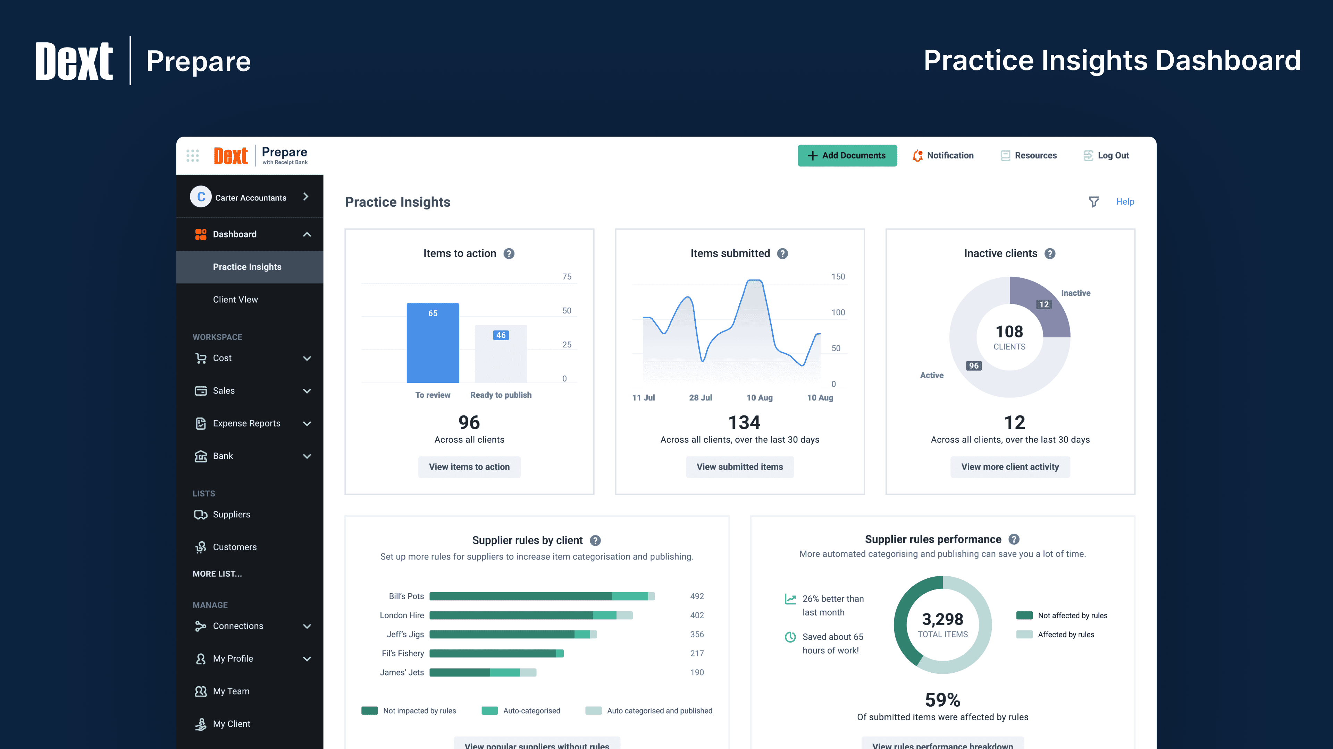The width and height of the screenshot is (1333, 749).
Task: Click the My Profile person icon
Action: (x=201, y=658)
